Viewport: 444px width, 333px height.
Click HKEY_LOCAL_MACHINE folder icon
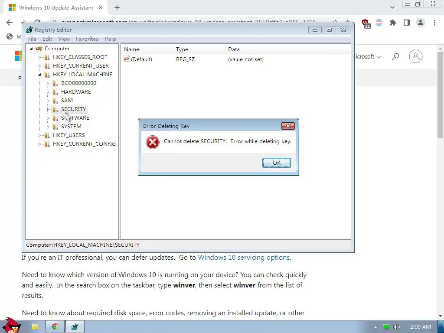47,75
